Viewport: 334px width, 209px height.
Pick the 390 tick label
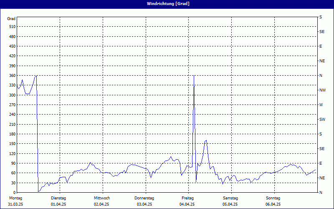(x=13, y=66)
